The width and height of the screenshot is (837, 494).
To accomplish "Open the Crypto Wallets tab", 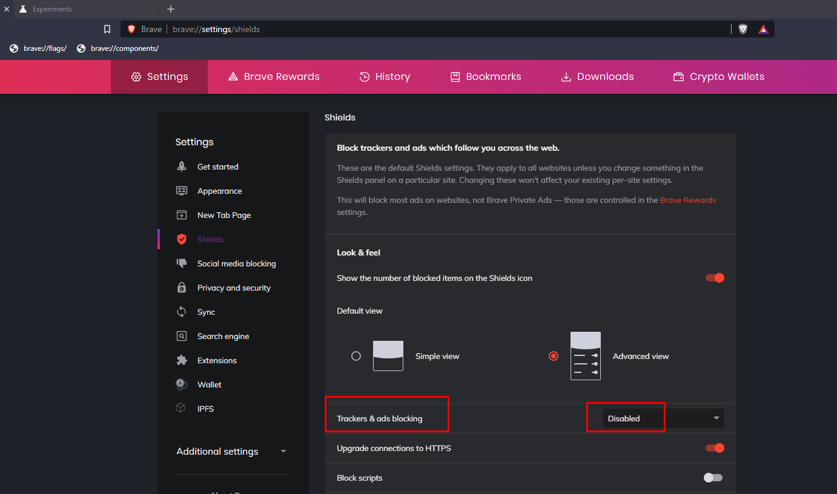I will tap(718, 77).
